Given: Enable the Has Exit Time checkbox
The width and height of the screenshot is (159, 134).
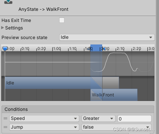Looking at the screenshot, I should (x=62, y=20).
